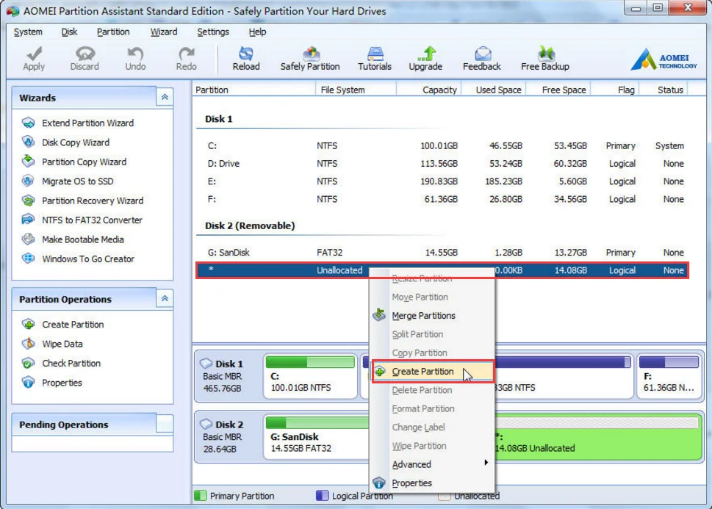Select the E: partition row

tap(442, 181)
